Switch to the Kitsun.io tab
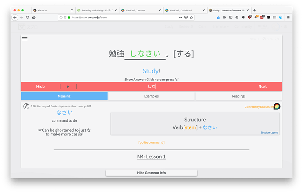 (x=53, y=11)
